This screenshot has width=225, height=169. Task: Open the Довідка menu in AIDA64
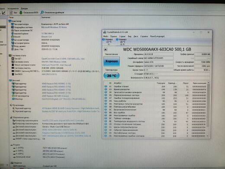[24, 9]
